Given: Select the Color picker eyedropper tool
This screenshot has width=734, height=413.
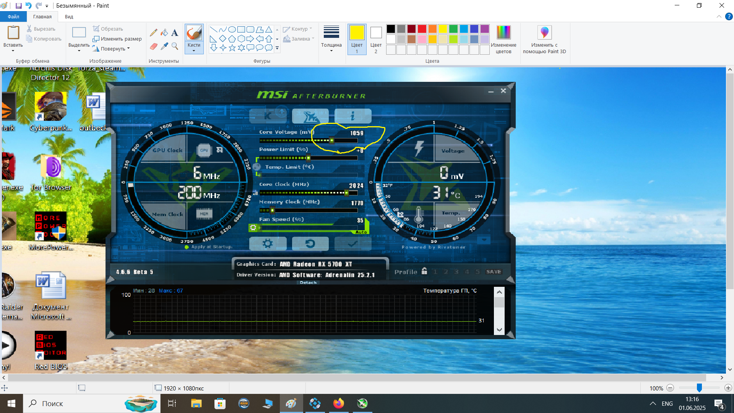Looking at the screenshot, I should point(164,46).
